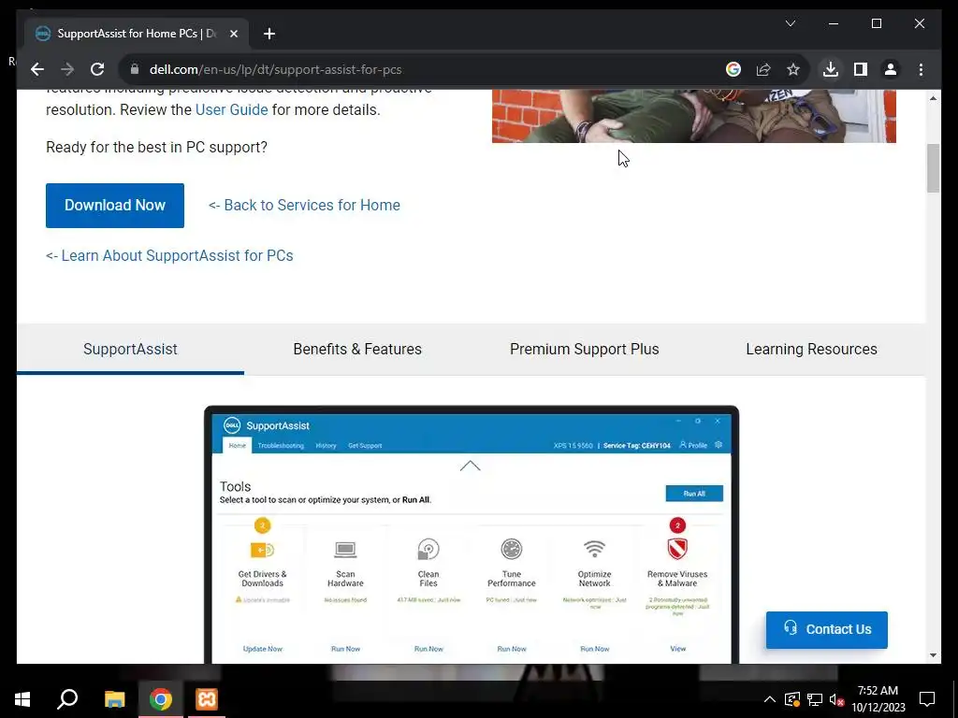Click Remove Viruses & Malware shield icon
This screenshot has width=958, height=718.
tap(677, 549)
